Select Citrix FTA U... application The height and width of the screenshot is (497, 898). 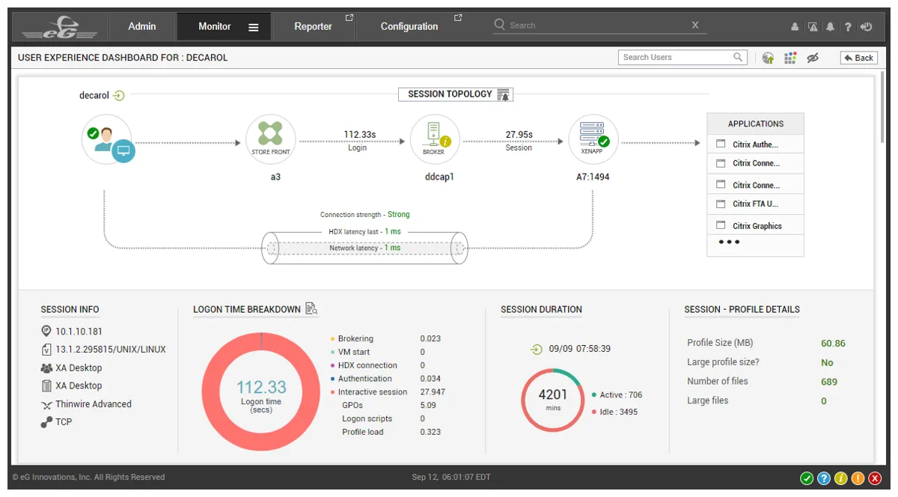[x=755, y=204]
